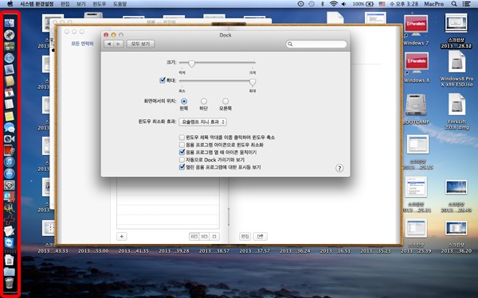Open 도움말 menu in menu bar
This screenshot has width=478, height=298.
(x=119, y=4)
